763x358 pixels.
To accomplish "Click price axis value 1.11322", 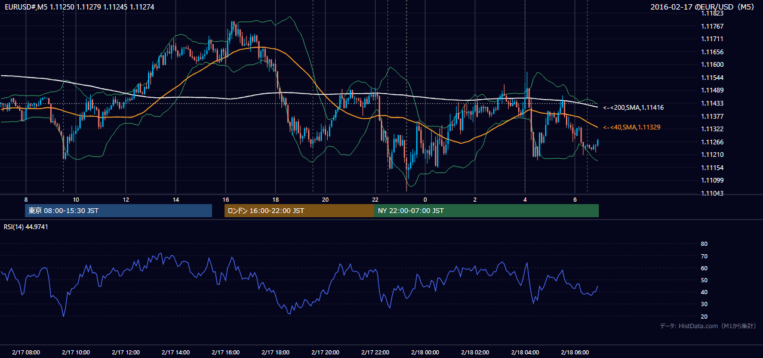I will pyautogui.click(x=712, y=129).
